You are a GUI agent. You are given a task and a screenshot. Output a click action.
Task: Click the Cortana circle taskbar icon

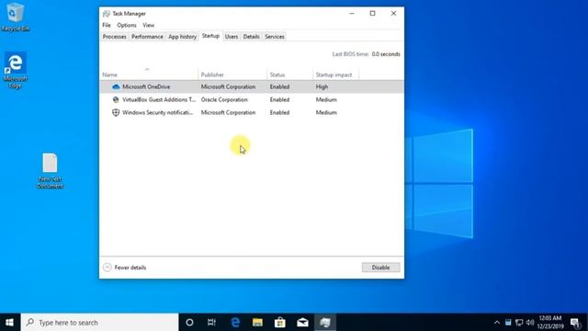189,323
